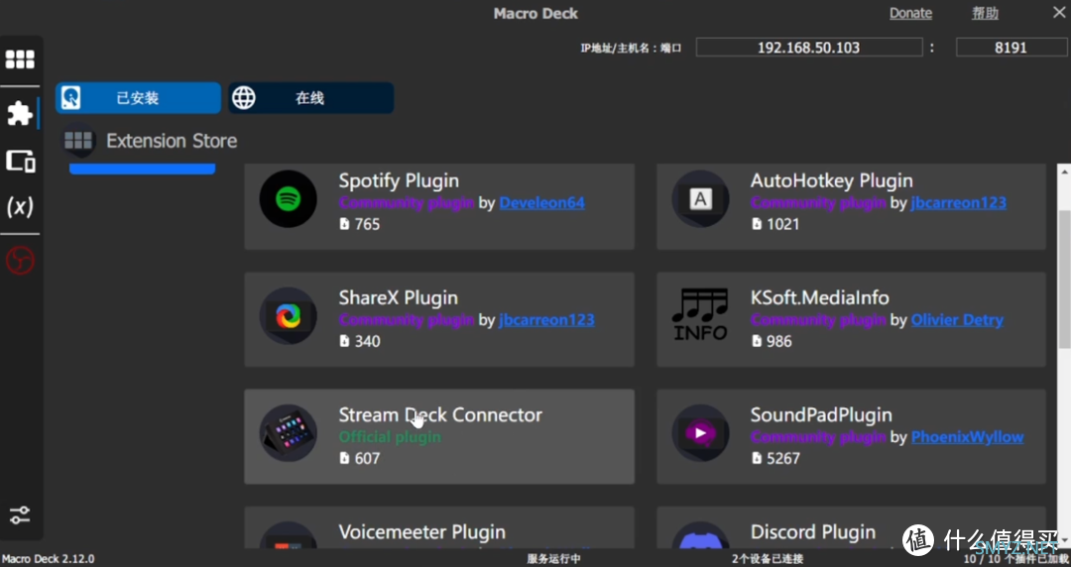Click the AutoHotkey Plugin icon

pos(700,199)
